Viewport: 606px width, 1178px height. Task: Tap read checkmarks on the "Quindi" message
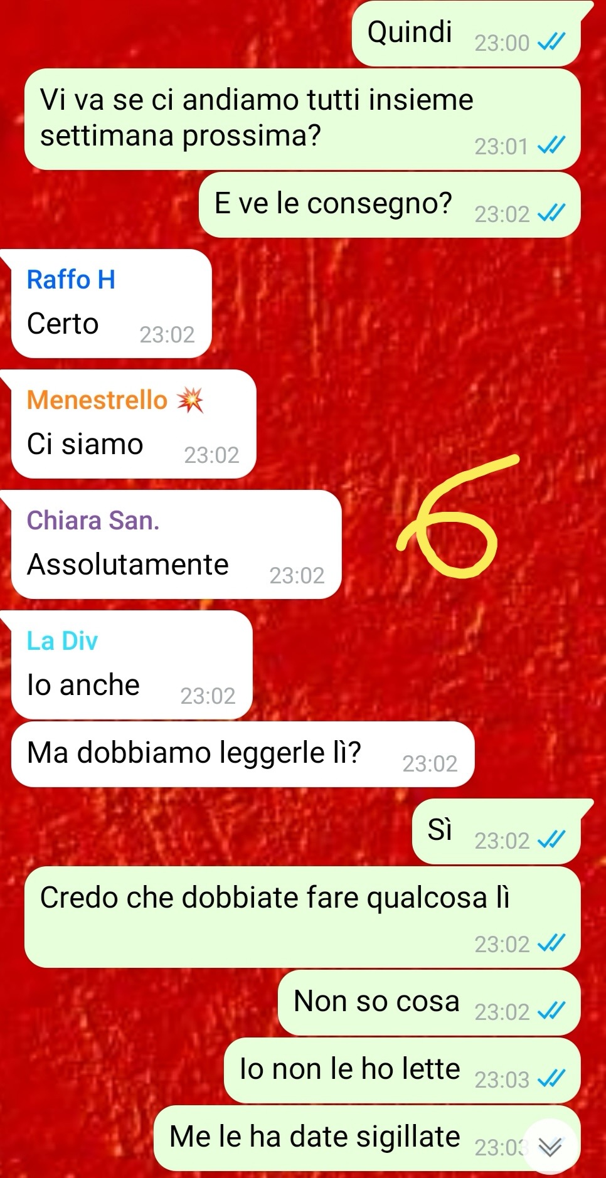552,42
